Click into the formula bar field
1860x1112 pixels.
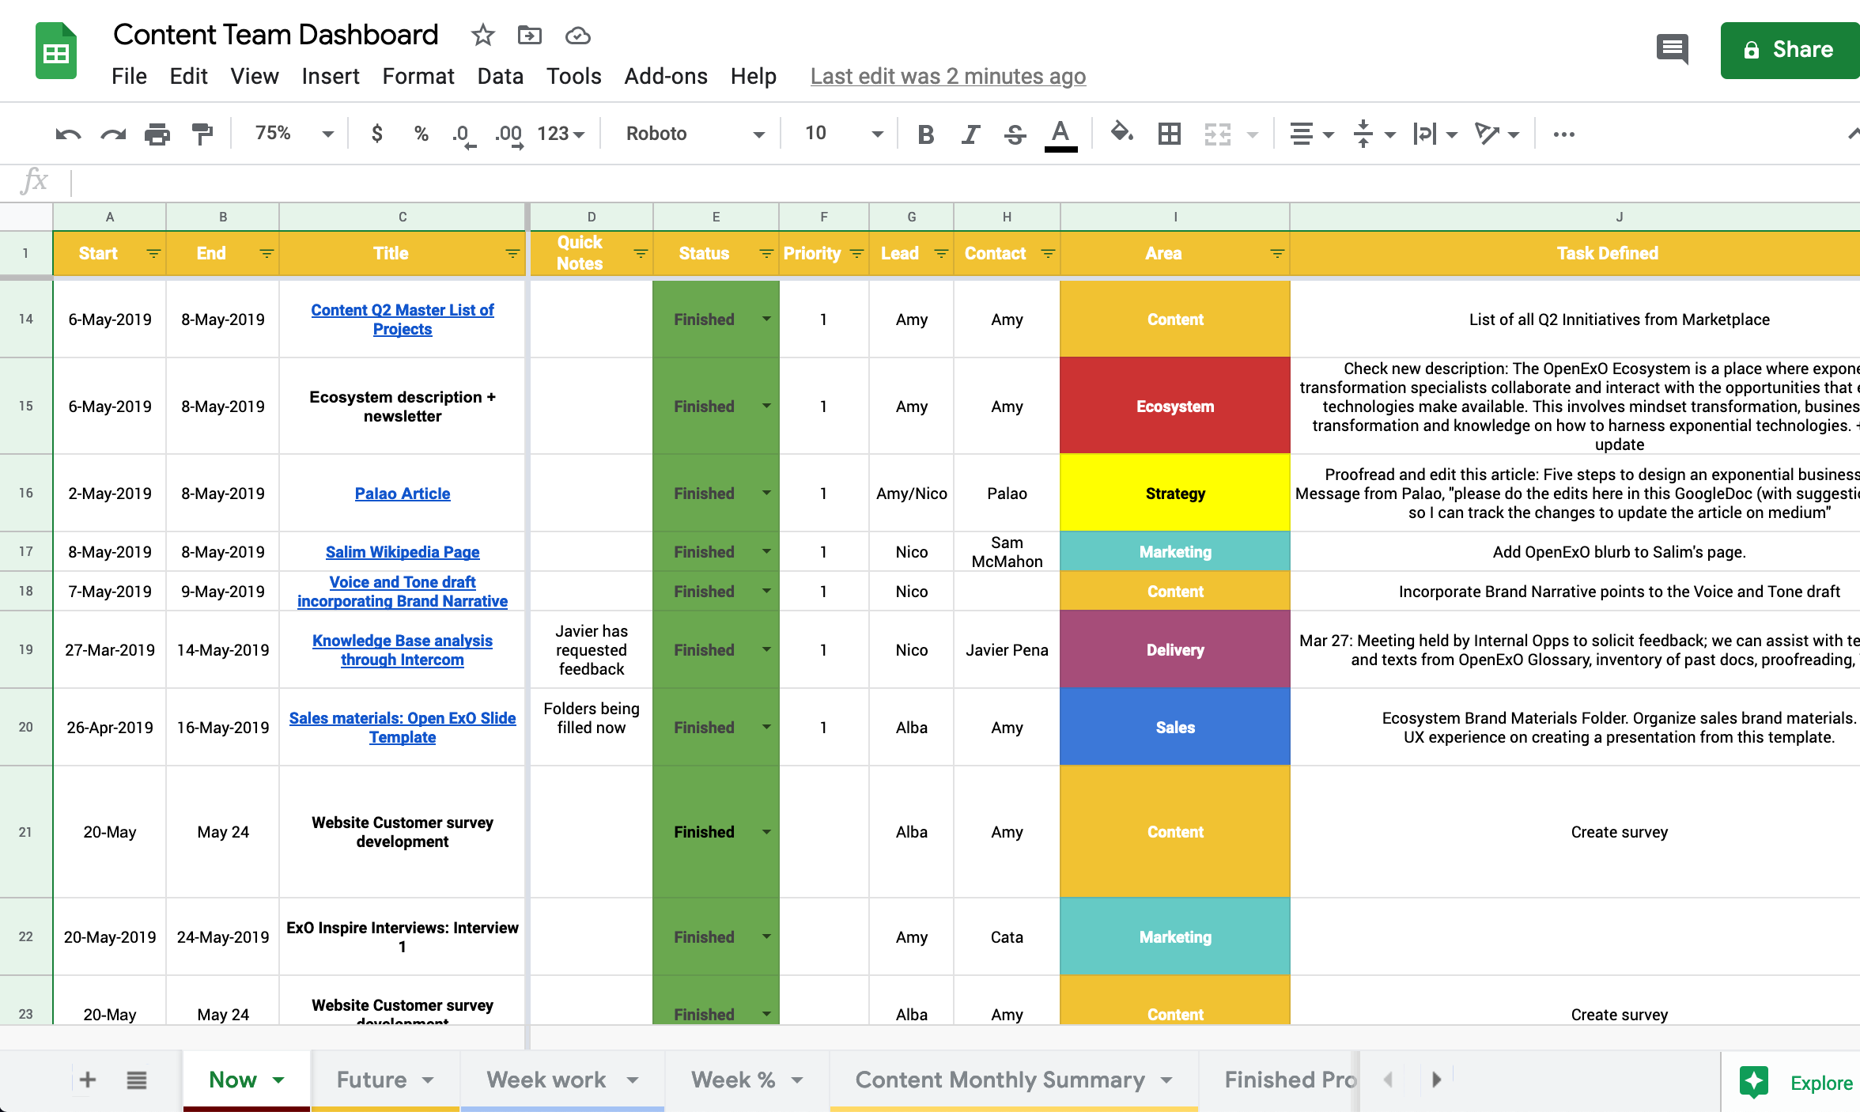[949, 182]
